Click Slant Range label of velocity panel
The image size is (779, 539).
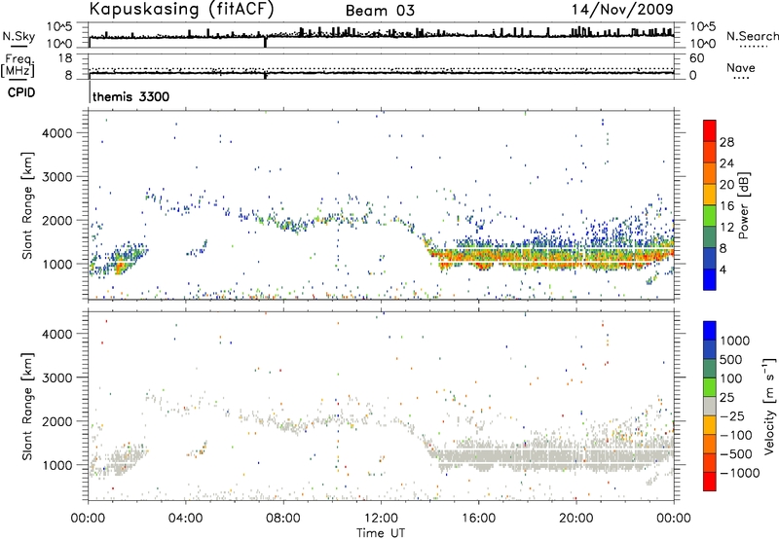(27, 407)
